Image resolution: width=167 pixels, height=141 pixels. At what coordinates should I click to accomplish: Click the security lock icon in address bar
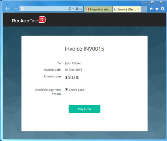(x=77, y=9)
